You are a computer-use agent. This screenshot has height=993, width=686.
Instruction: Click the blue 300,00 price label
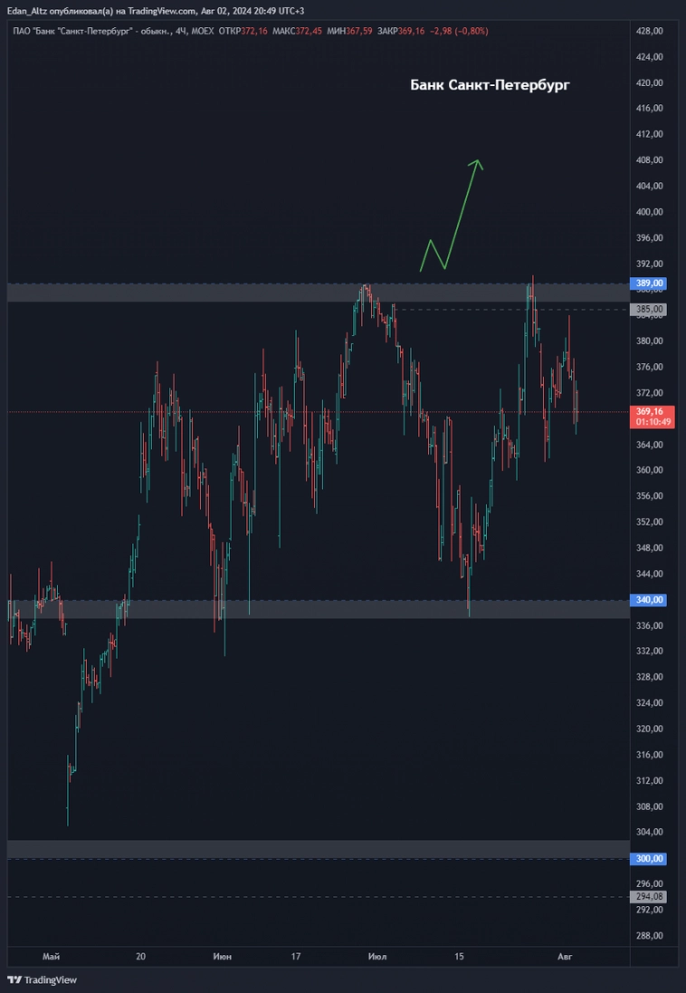click(x=649, y=859)
